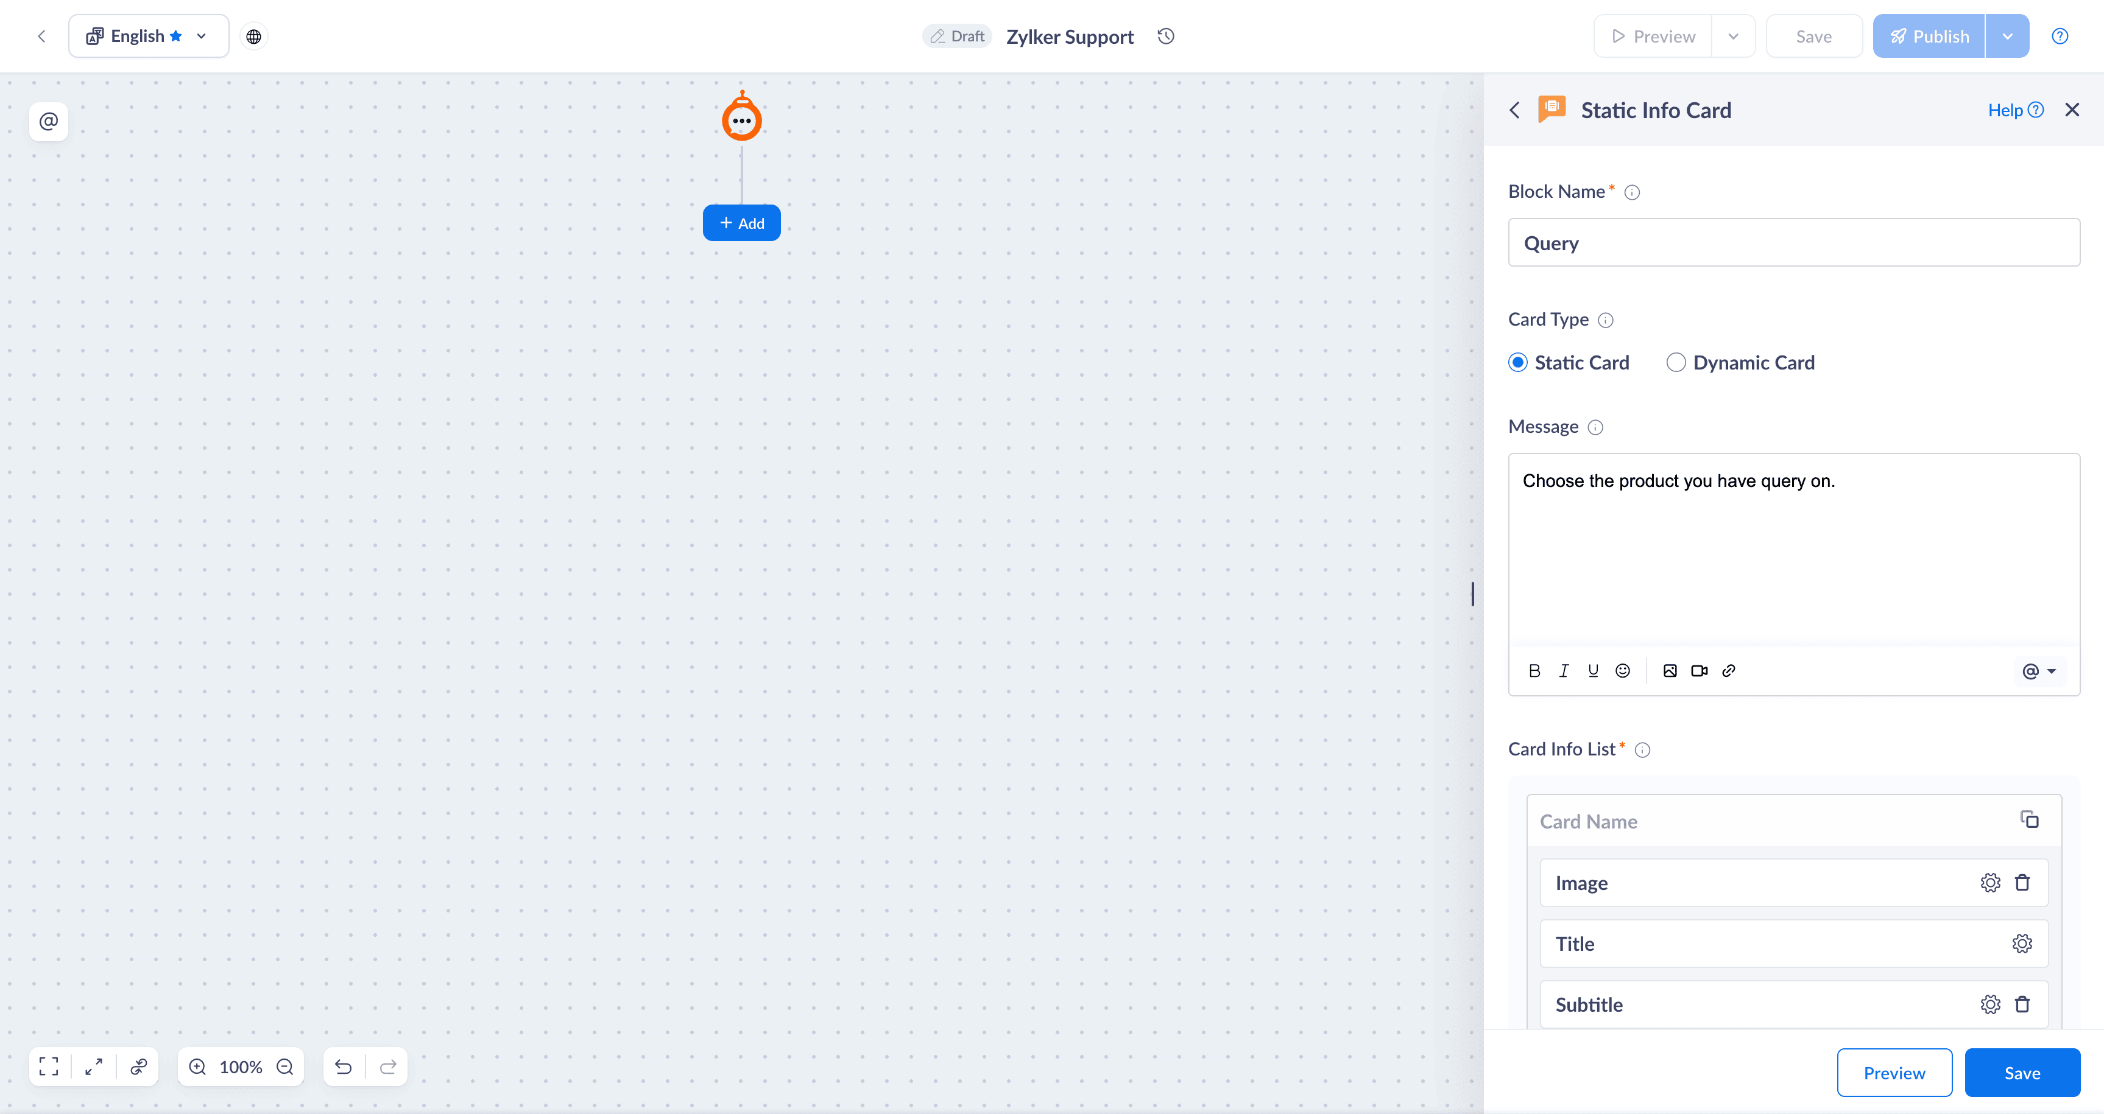Undo the last canvas action
The image size is (2104, 1114).
(x=343, y=1067)
